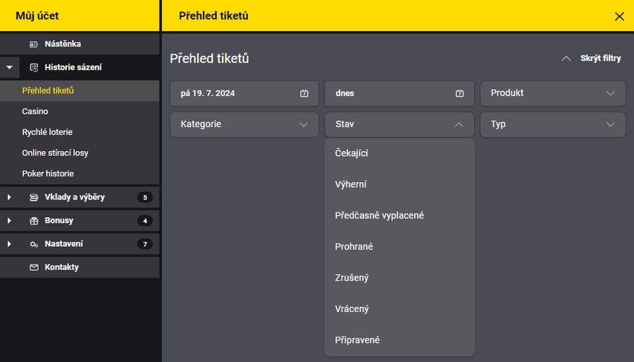Open the calendar icon in 'dnes' field
This screenshot has width=634, height=362.
click(x=459, y=93)
